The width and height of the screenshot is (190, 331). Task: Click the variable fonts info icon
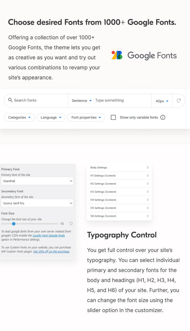tap(163, 117)
